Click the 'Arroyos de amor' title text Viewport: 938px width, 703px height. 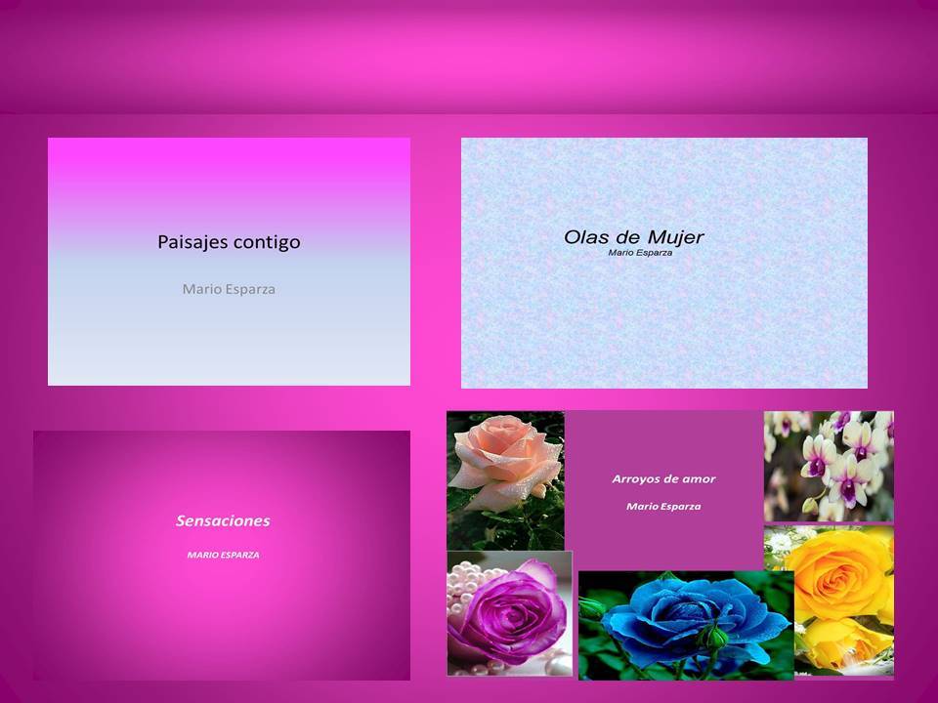coord(664,478)
